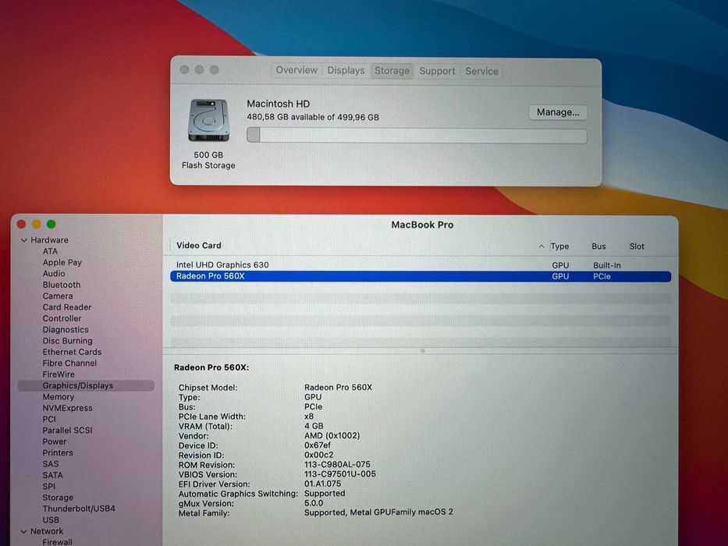Click the EFI Driver Version '01.A1.075'
Image resolution: width=728 pixels, height=546 pixels.
click(x=322, y=484)
